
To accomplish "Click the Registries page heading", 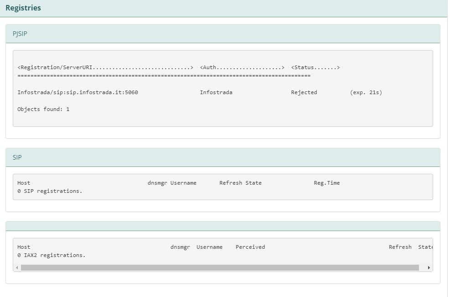I will pyautogui.click(x=23, y=8).
